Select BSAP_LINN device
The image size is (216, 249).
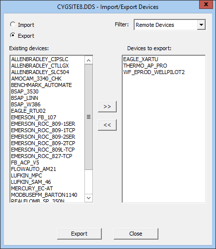[48, 98]
